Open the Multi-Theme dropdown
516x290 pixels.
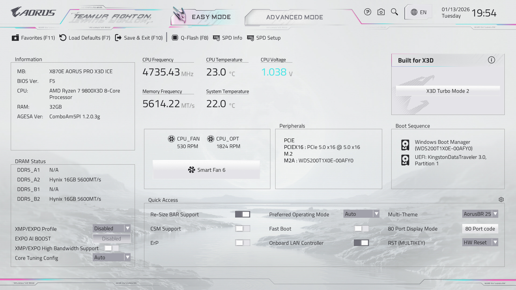[x=480, y=214]
